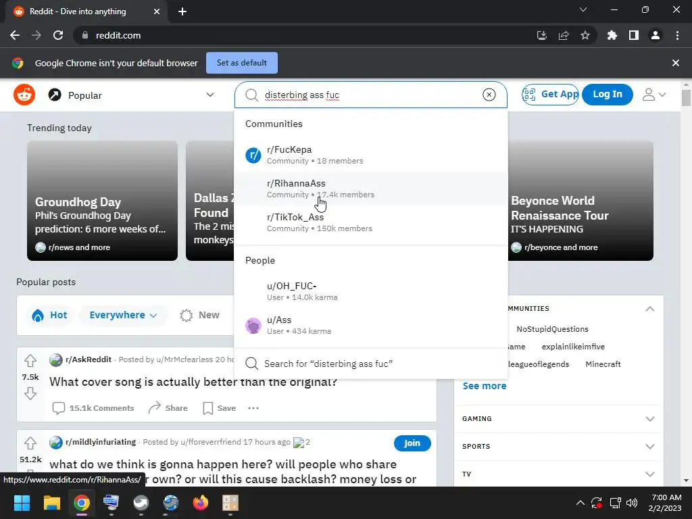692x519 pixels.
Task: Open the Everywhere location dropdown
Action: (123, 315)
